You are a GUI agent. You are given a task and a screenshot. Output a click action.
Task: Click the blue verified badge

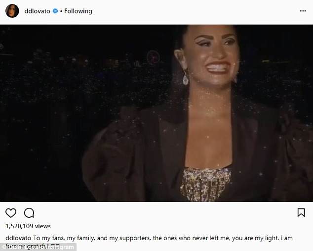(56, 11)
